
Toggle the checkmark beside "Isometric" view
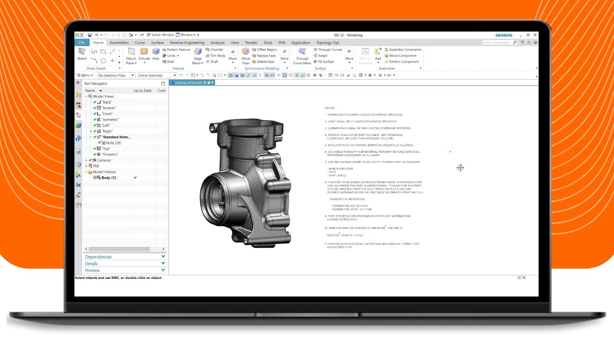tap(95, 119)
